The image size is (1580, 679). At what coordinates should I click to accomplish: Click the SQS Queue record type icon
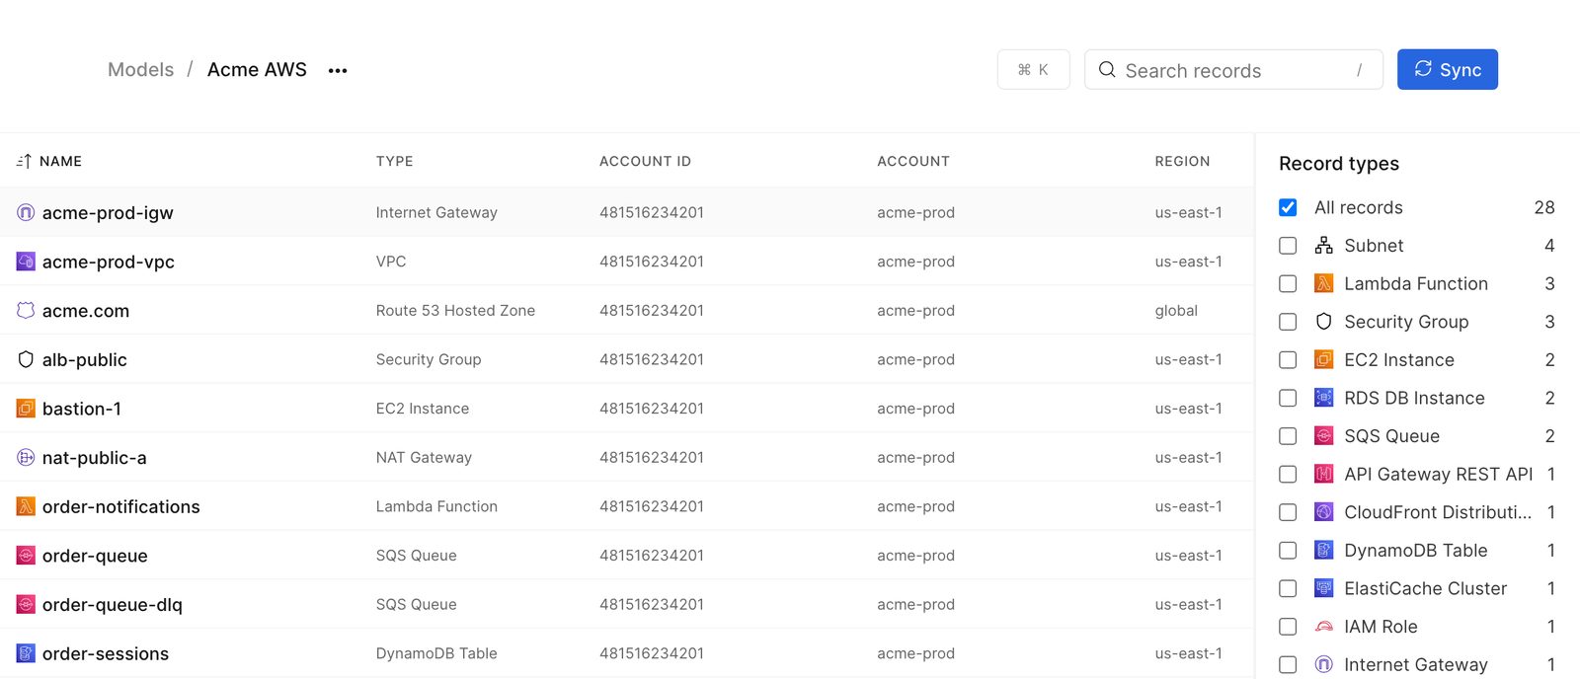coord(1324,435)
